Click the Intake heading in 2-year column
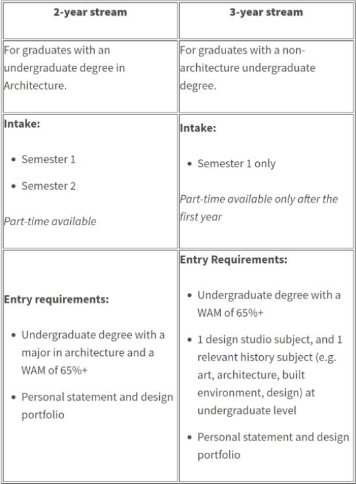Screen dimensions: 356x484 coord(22,124)
